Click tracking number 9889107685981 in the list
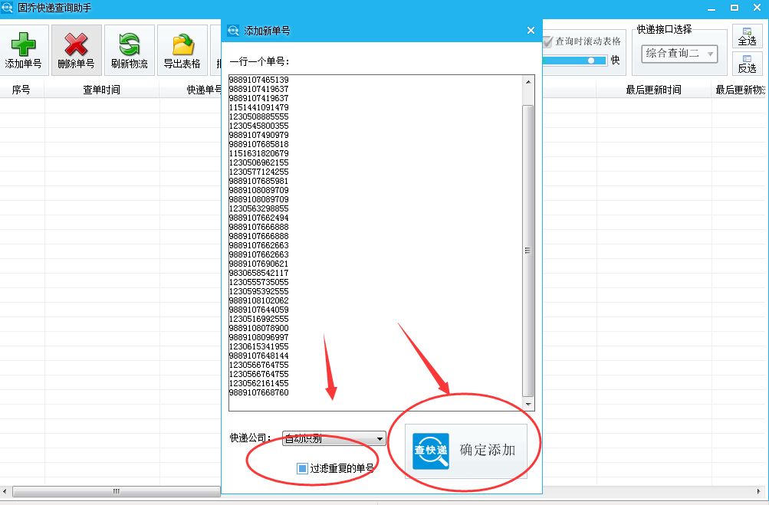769x505 pixels. 259,181
